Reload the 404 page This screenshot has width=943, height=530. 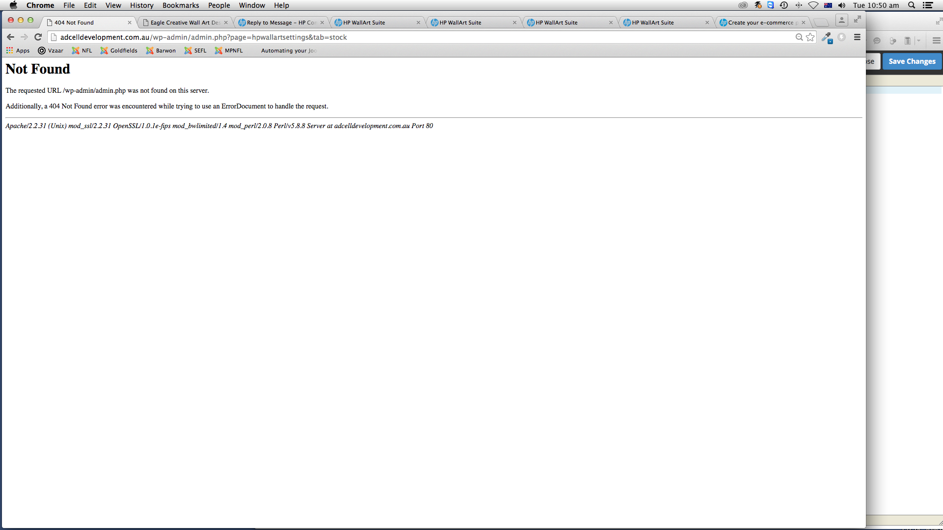point(38,37)
